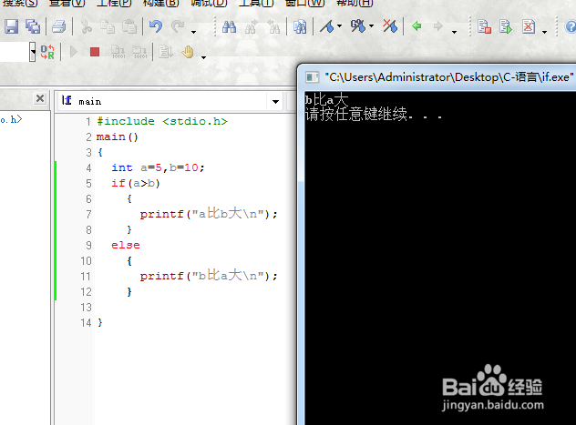Click the Stop build document icon
576x425 pixels.
(484, 26)
